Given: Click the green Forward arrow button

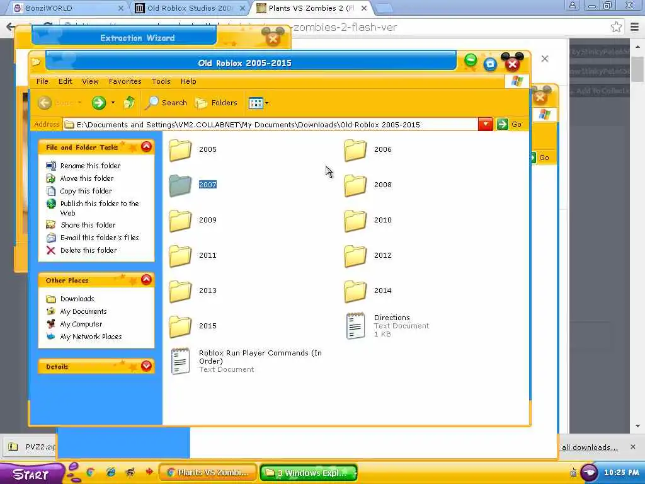Looking at the screenshot, I should click(99, 103).
